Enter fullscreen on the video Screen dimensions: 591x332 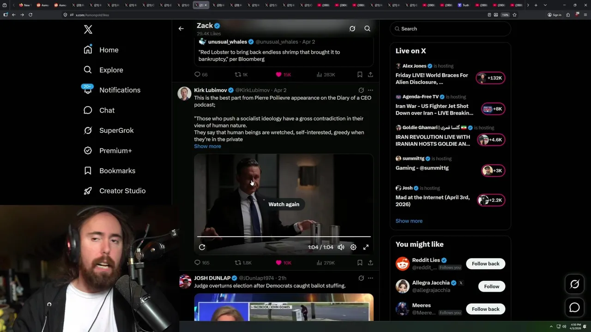coord(366,247)
